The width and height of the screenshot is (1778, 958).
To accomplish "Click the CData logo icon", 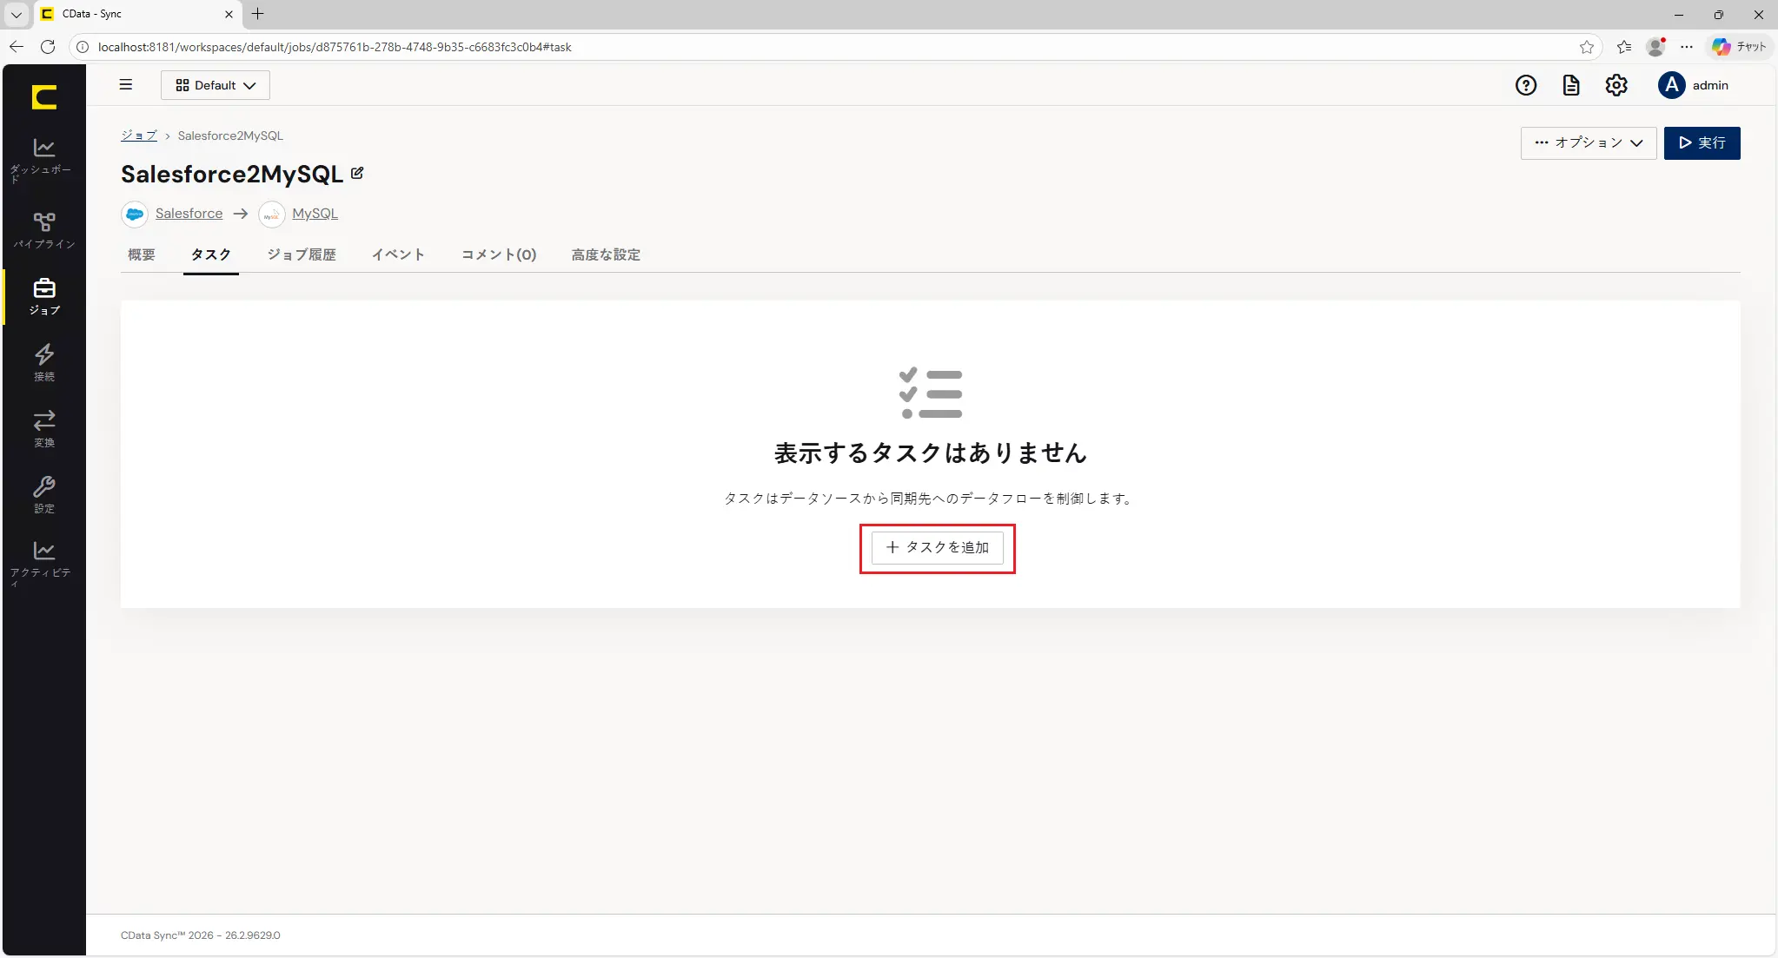I will click(44, 96).
